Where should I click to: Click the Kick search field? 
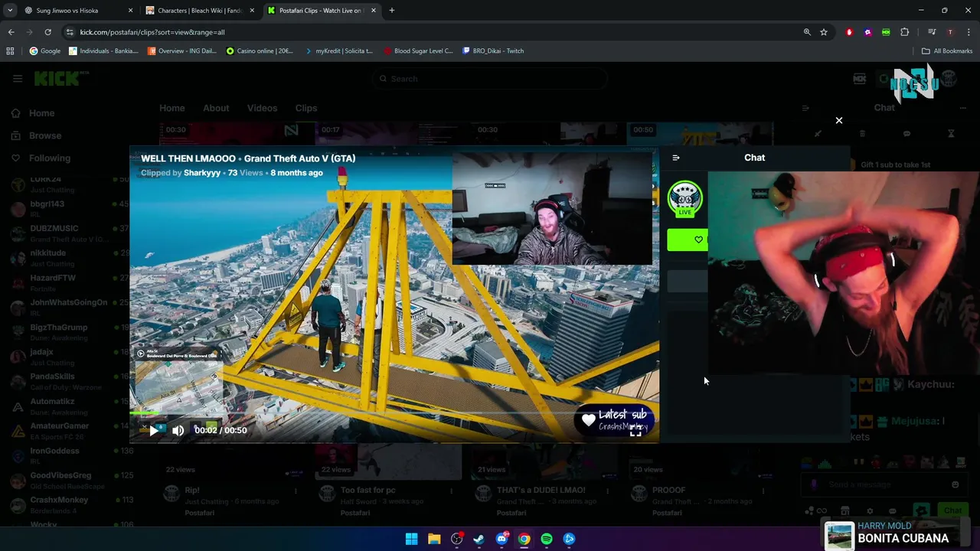coord(490,78)
